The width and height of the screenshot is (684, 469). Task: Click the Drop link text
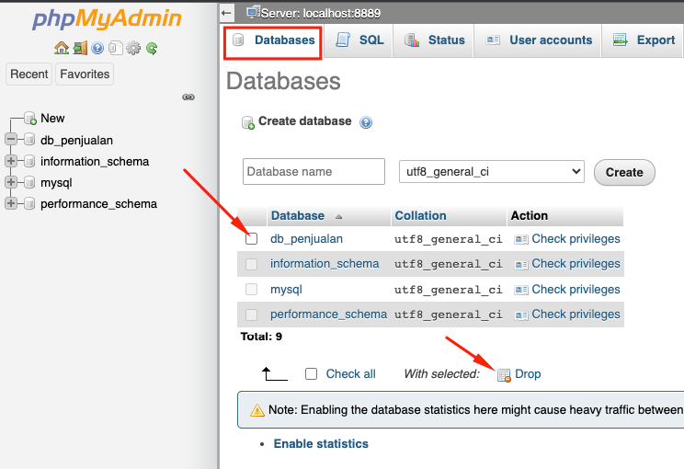point(528,374)
